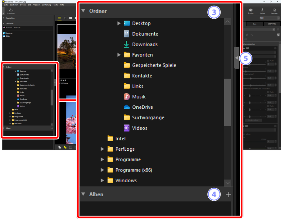Expand the PerfLogs folder arrow in enlarged tree
Viewport: 281px width, 219px height.
click(102, 149)
